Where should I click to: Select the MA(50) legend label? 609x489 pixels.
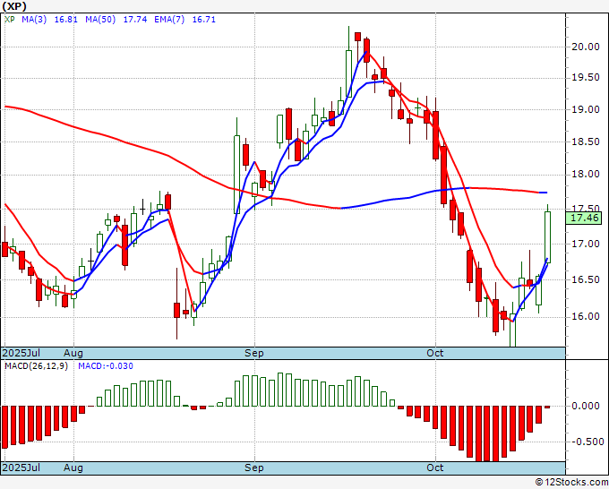[x=100, y=20]
